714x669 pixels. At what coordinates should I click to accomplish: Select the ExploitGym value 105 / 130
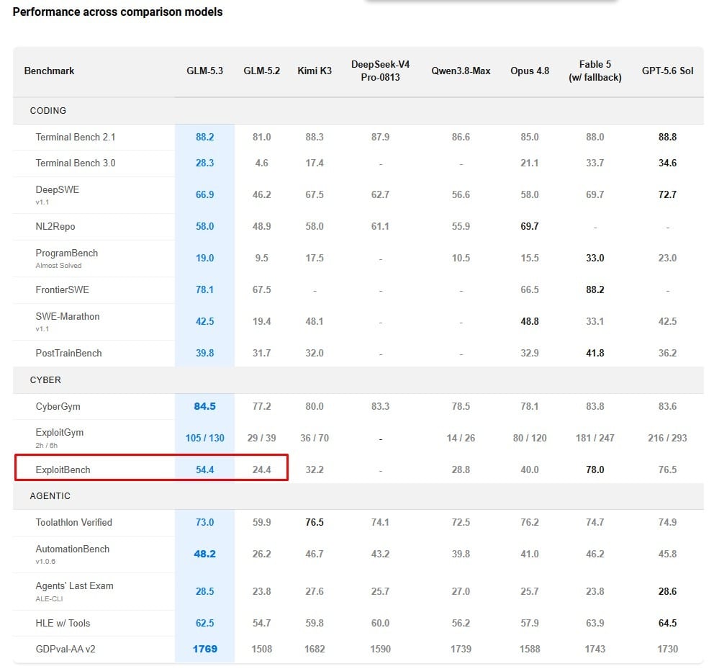point(204,438)
